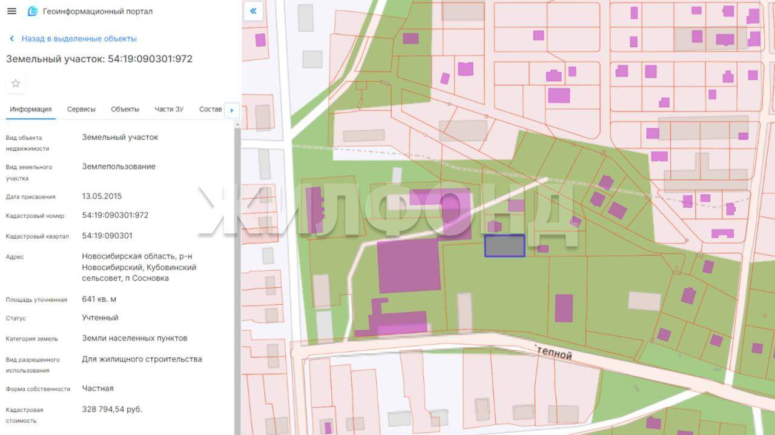The width and height of the screenshot is (775, 435).
Task: Click the Геоинформационный портал logo icon
Action: coord(33,12)
